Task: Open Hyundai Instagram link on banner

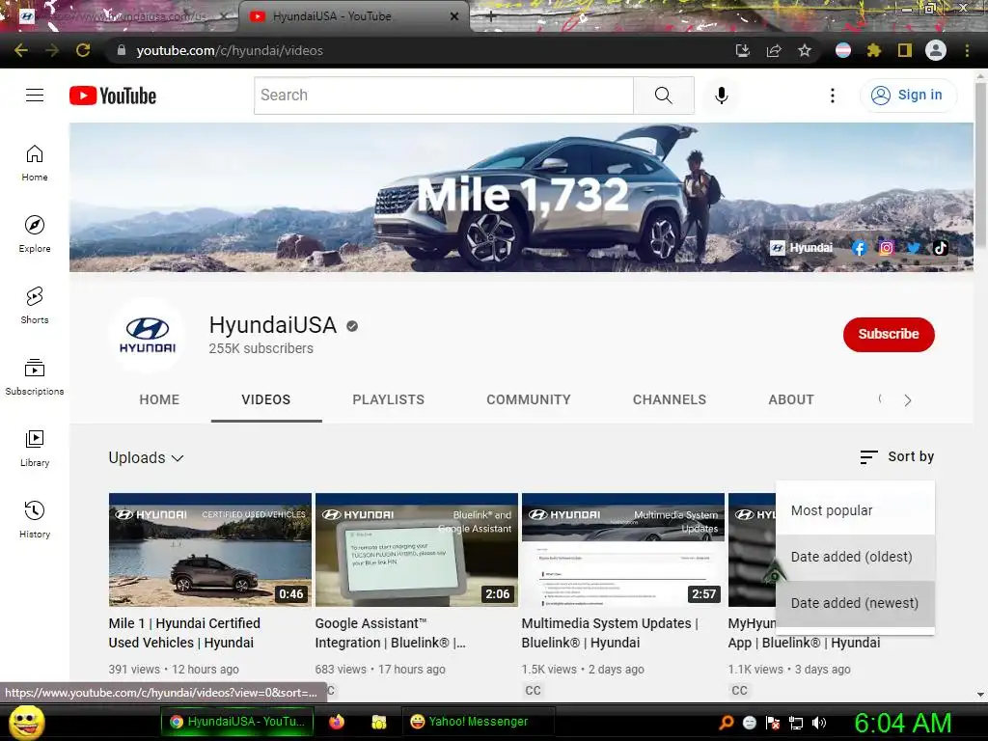Action: tap(887, 248)
